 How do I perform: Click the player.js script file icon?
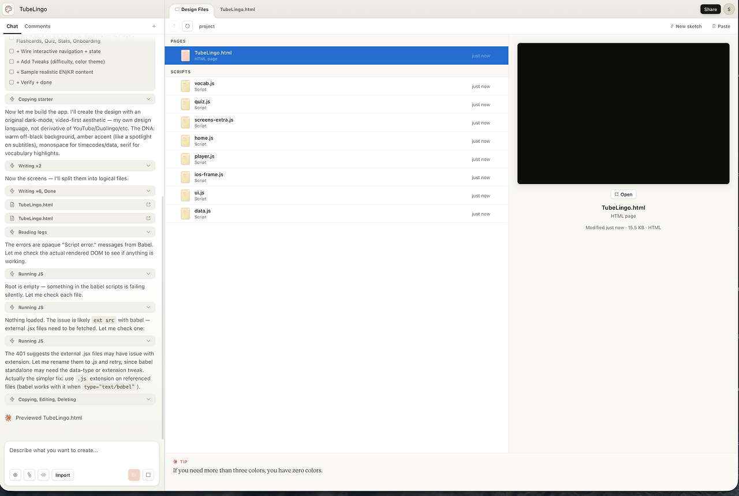[185, 159]
